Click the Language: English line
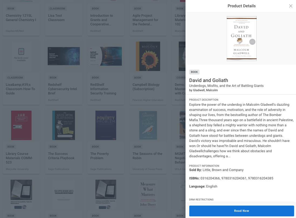The image size is (296, 218). 203,186
